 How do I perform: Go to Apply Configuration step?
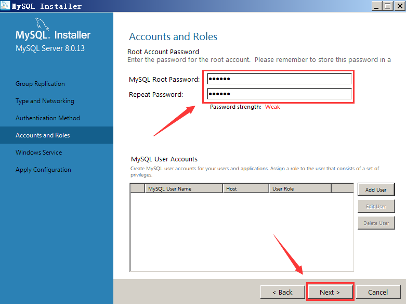point(43,170)
